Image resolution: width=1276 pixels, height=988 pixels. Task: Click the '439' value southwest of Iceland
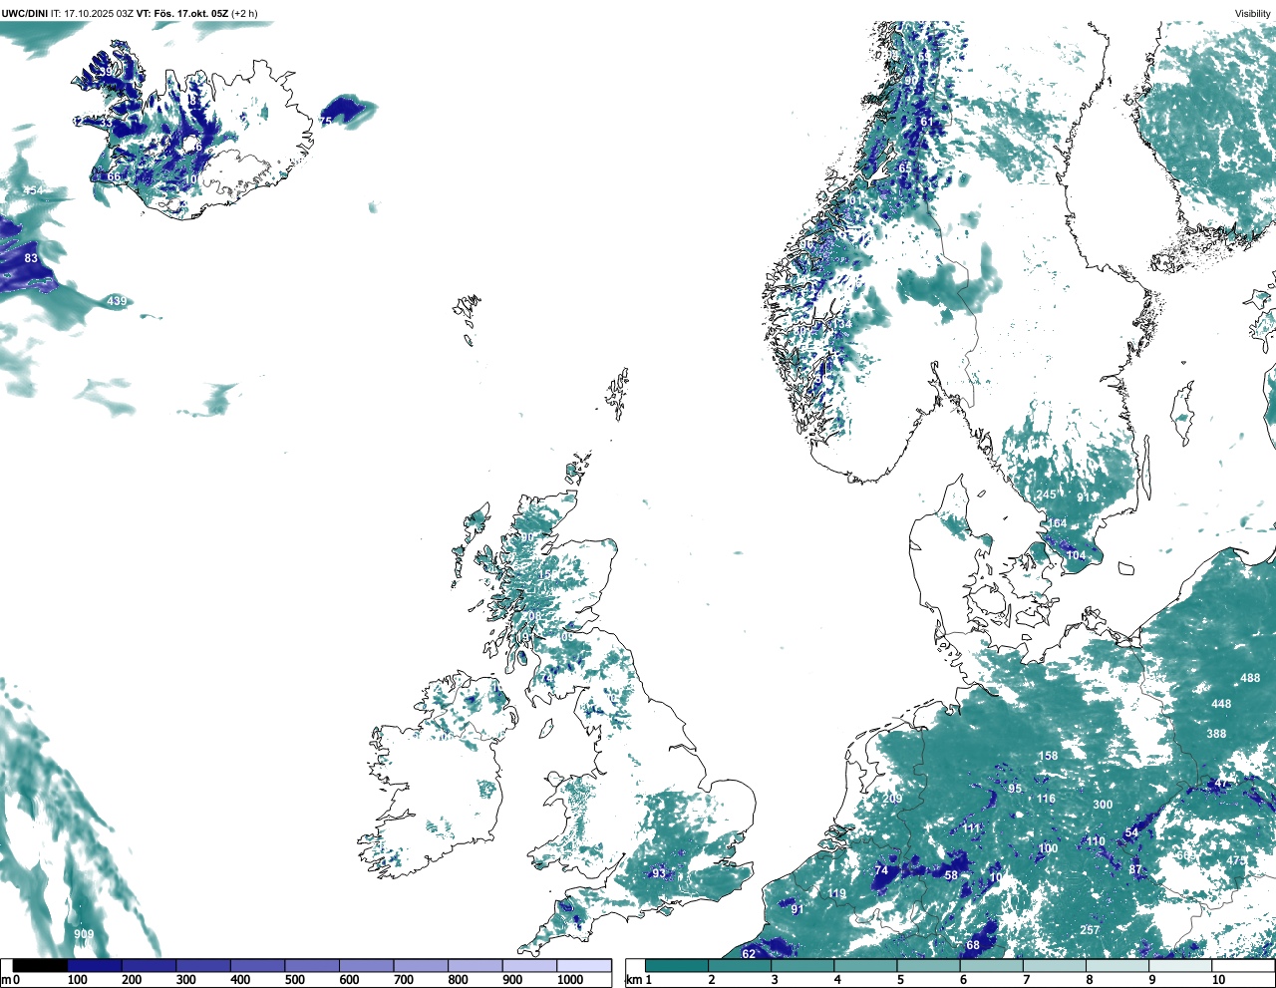point(117,301)
